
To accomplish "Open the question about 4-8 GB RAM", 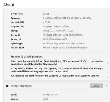I will click(57, 63).
